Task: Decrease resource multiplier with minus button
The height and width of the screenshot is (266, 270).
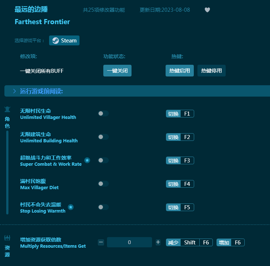Action: click(101, 242)
